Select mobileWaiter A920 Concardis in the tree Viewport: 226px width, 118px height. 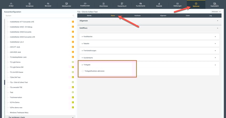pos(21,32)
